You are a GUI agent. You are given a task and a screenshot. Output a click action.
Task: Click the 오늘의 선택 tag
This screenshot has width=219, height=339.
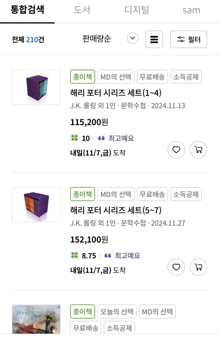click(117, 312)
